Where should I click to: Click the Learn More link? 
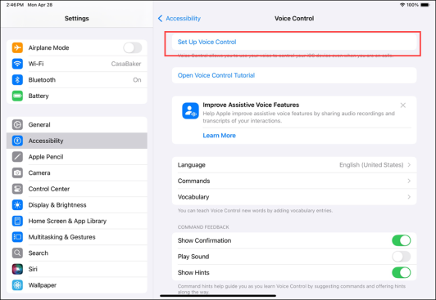(219, 136)
